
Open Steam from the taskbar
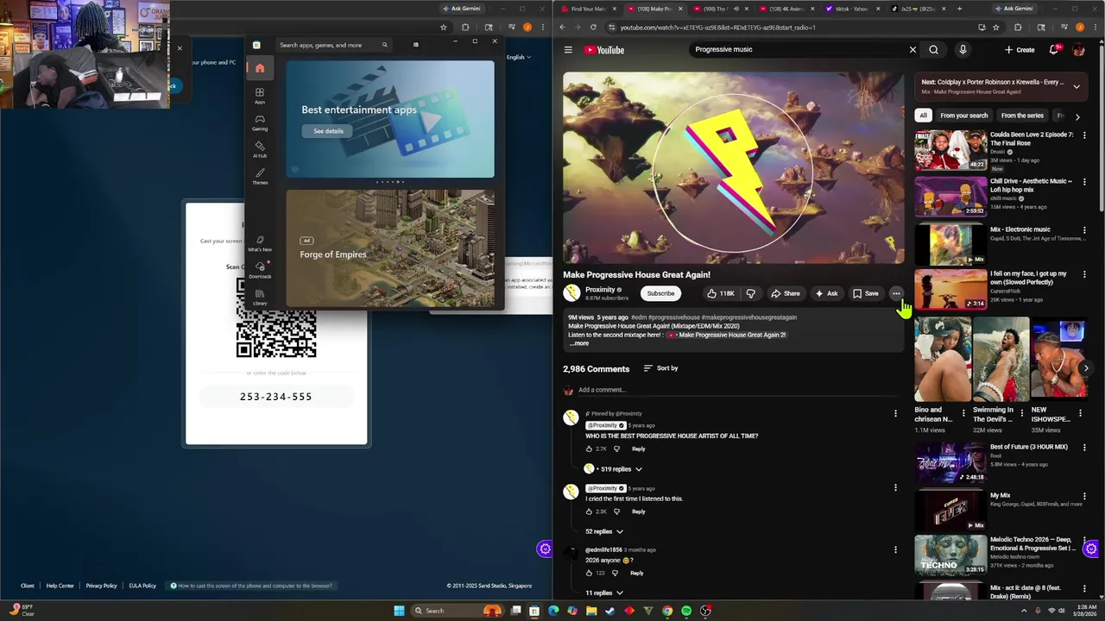click(x=610, y=611)
